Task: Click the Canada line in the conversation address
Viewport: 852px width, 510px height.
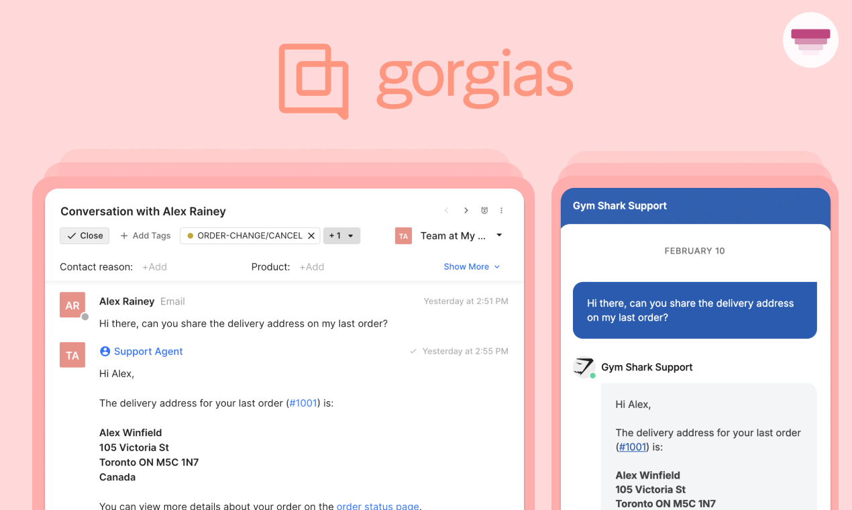Action: coord(117,477)
